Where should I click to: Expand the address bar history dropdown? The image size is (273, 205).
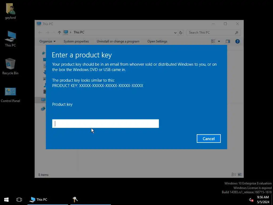(x=175, y=33)
